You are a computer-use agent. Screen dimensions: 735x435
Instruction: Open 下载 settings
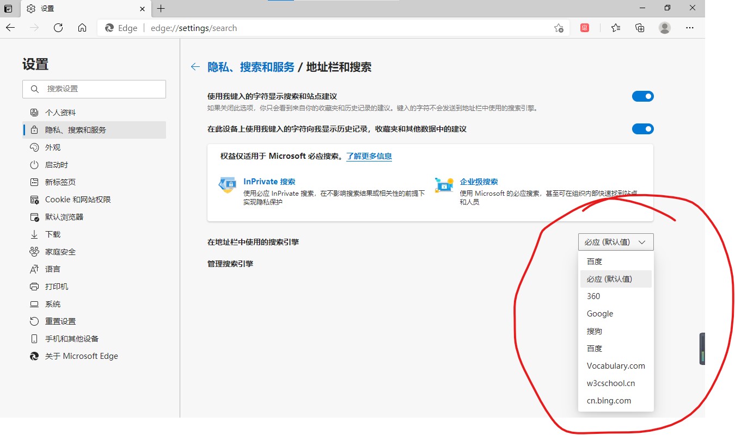tap(95, 234)
